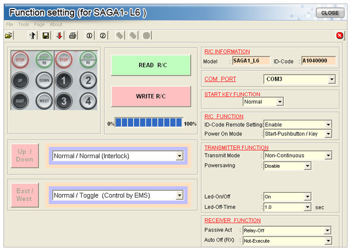Click the red down arrow toolbar icon

click(x=59, y=36)
